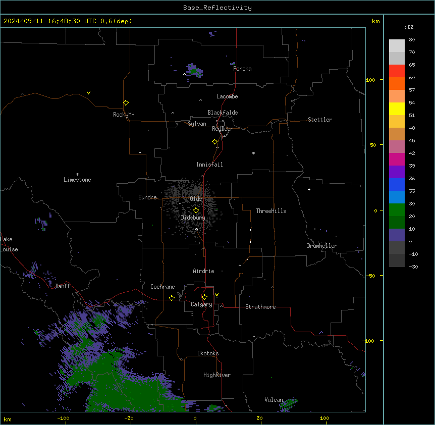435x425 pixels.
Task: Select the green 20-30 dBZ legend swatch
Action: click(397, 210)
